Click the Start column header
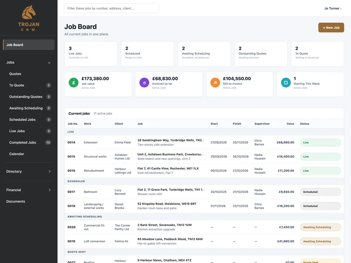This screenshot has width=351, height=263. 214,124
